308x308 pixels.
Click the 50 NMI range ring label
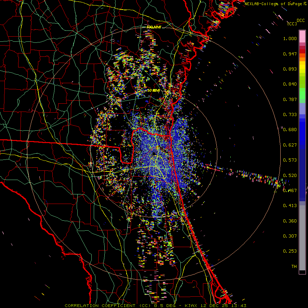click(x=153, y=91)
